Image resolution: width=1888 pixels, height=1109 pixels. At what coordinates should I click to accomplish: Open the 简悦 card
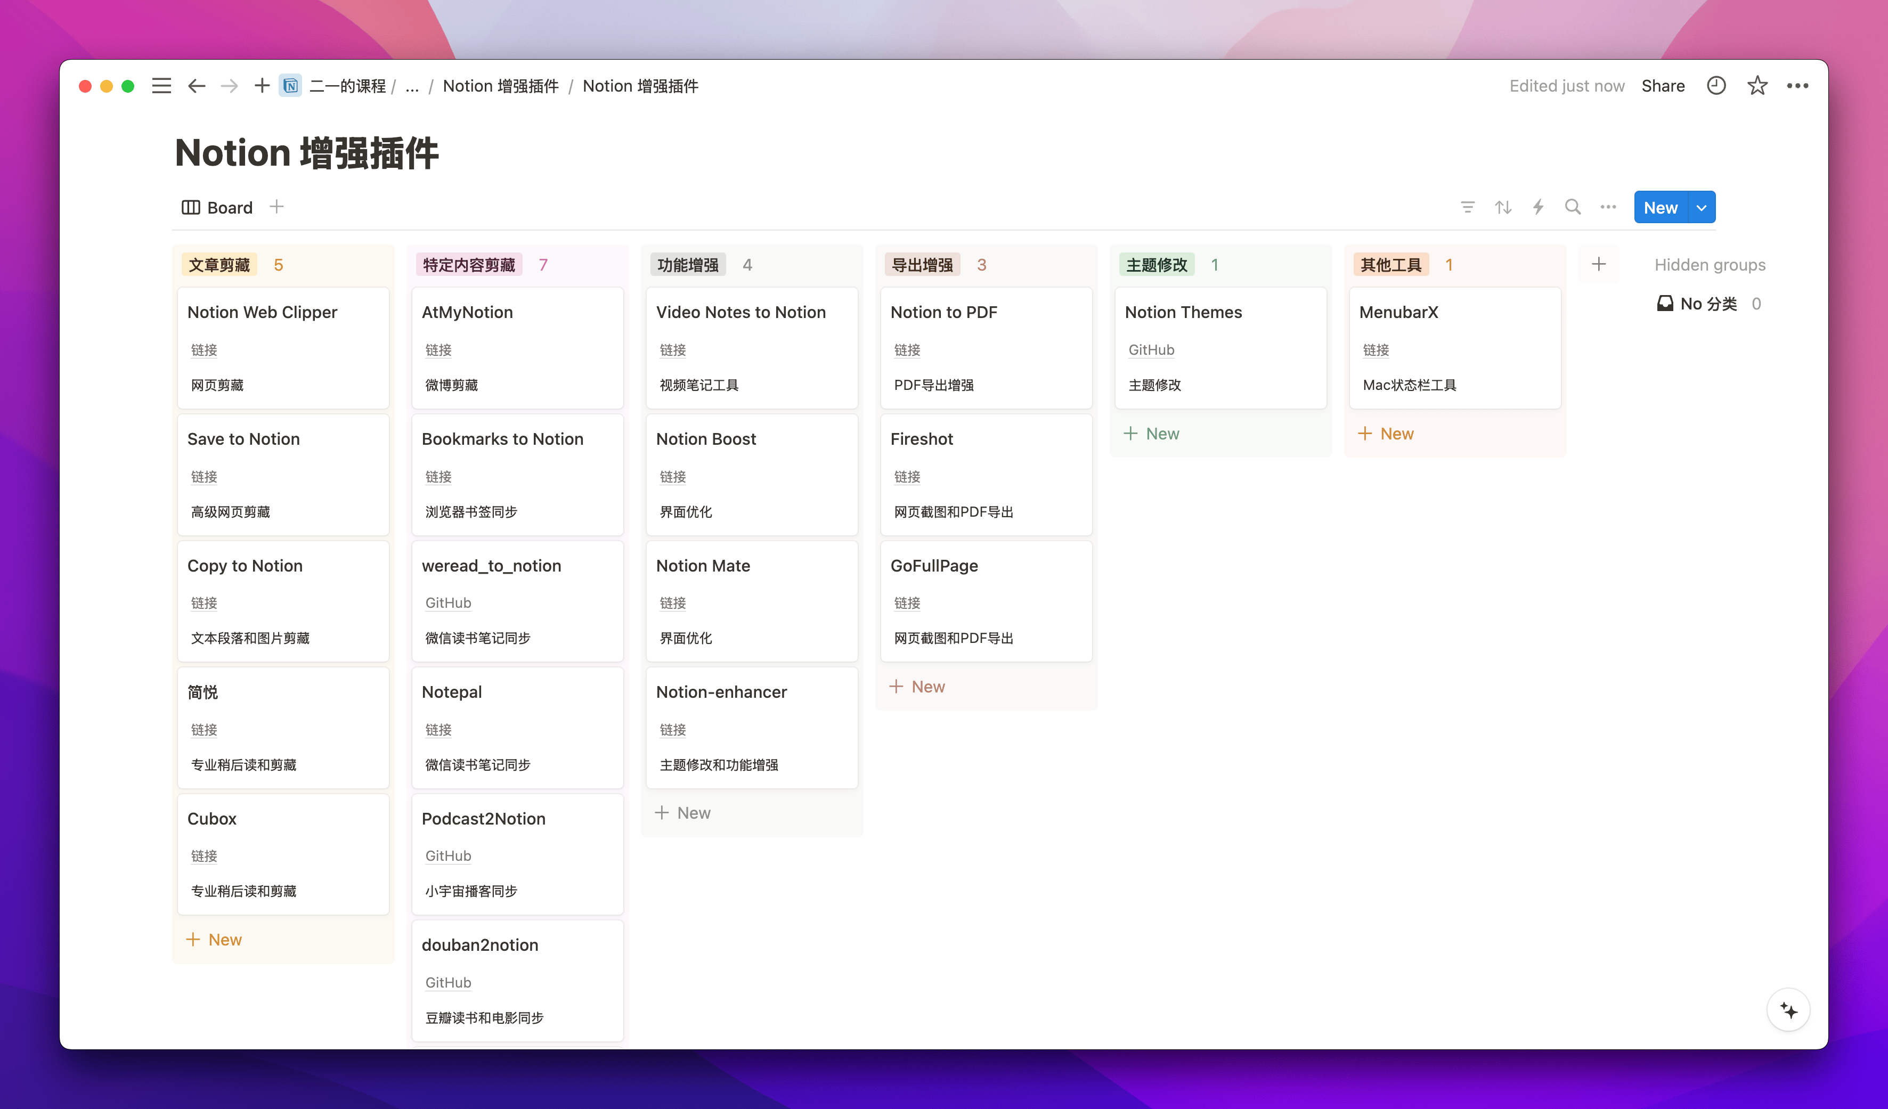point(283,728)
